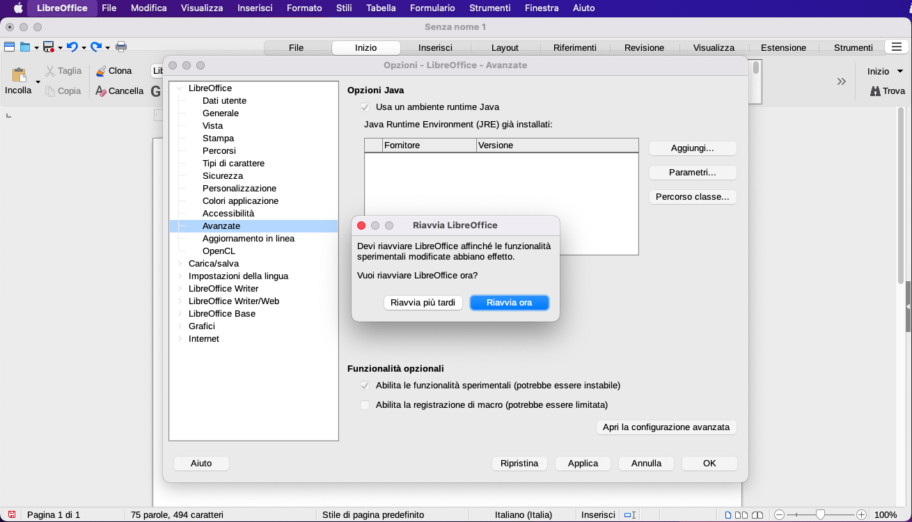Click the Incolla clipboard icon
912x522 pixels.
[19, 75]
